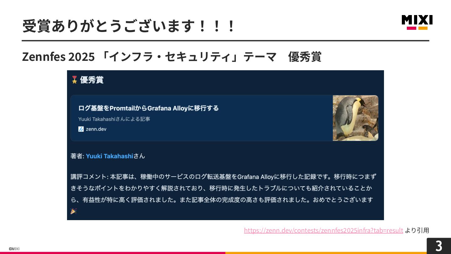Click the より引用 text
This screenshot has width=451, height=254.
(x=417, y=230)
